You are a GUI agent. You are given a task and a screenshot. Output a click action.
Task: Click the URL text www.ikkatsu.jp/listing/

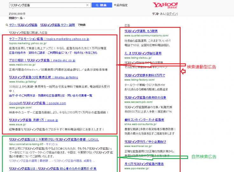coord(23,82)
